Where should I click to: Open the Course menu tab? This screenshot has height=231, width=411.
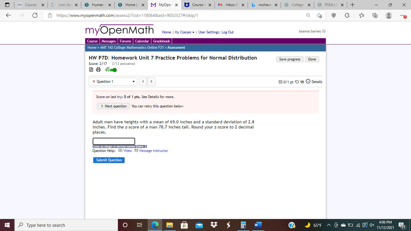tap(92, 41)
